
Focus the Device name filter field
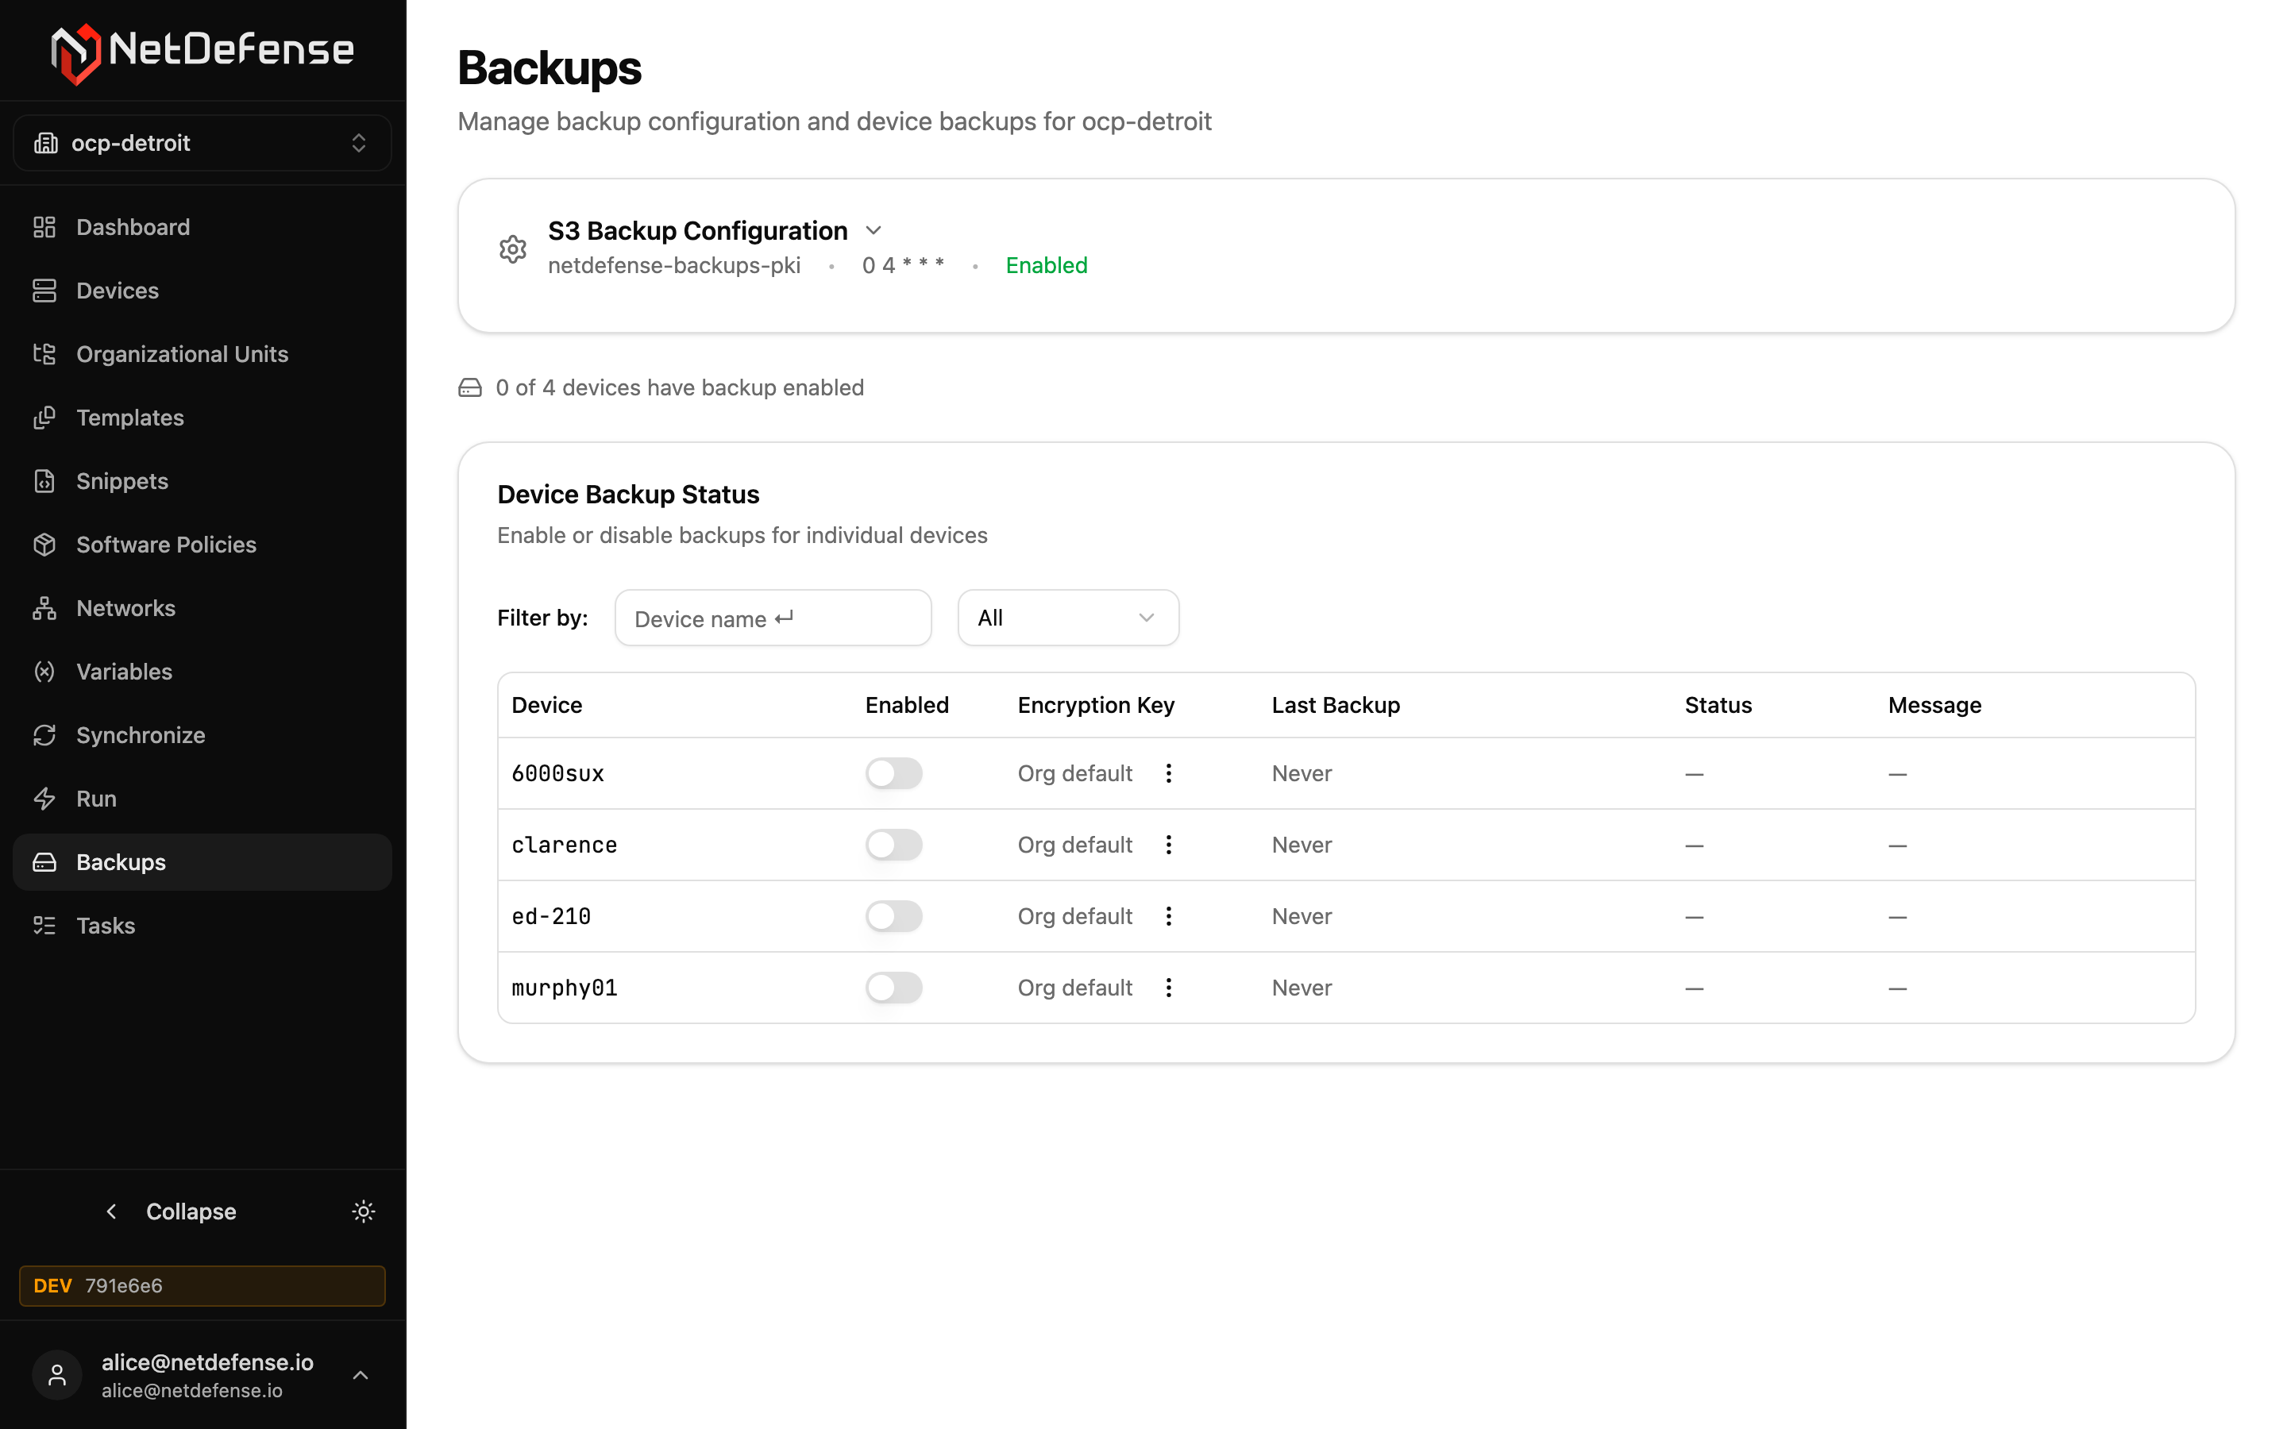[x=773, y=618]
